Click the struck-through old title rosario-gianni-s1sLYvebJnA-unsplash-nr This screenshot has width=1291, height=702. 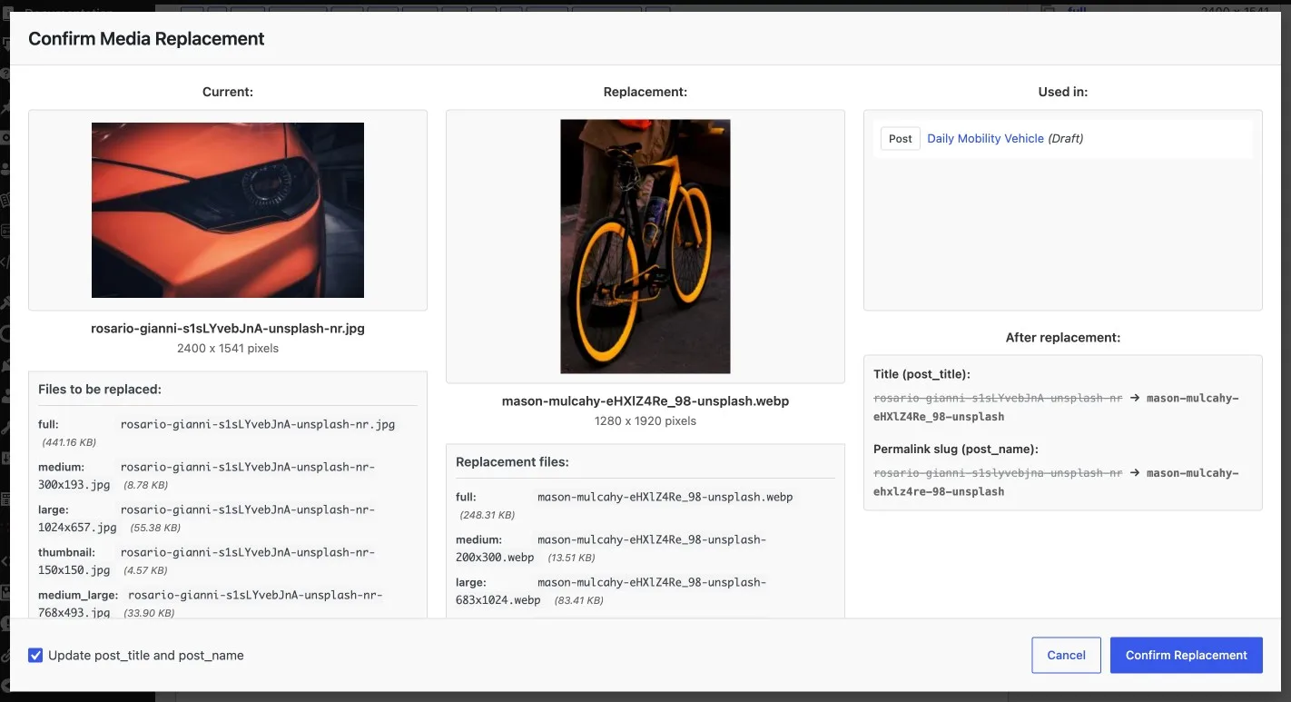coord(998,398)
